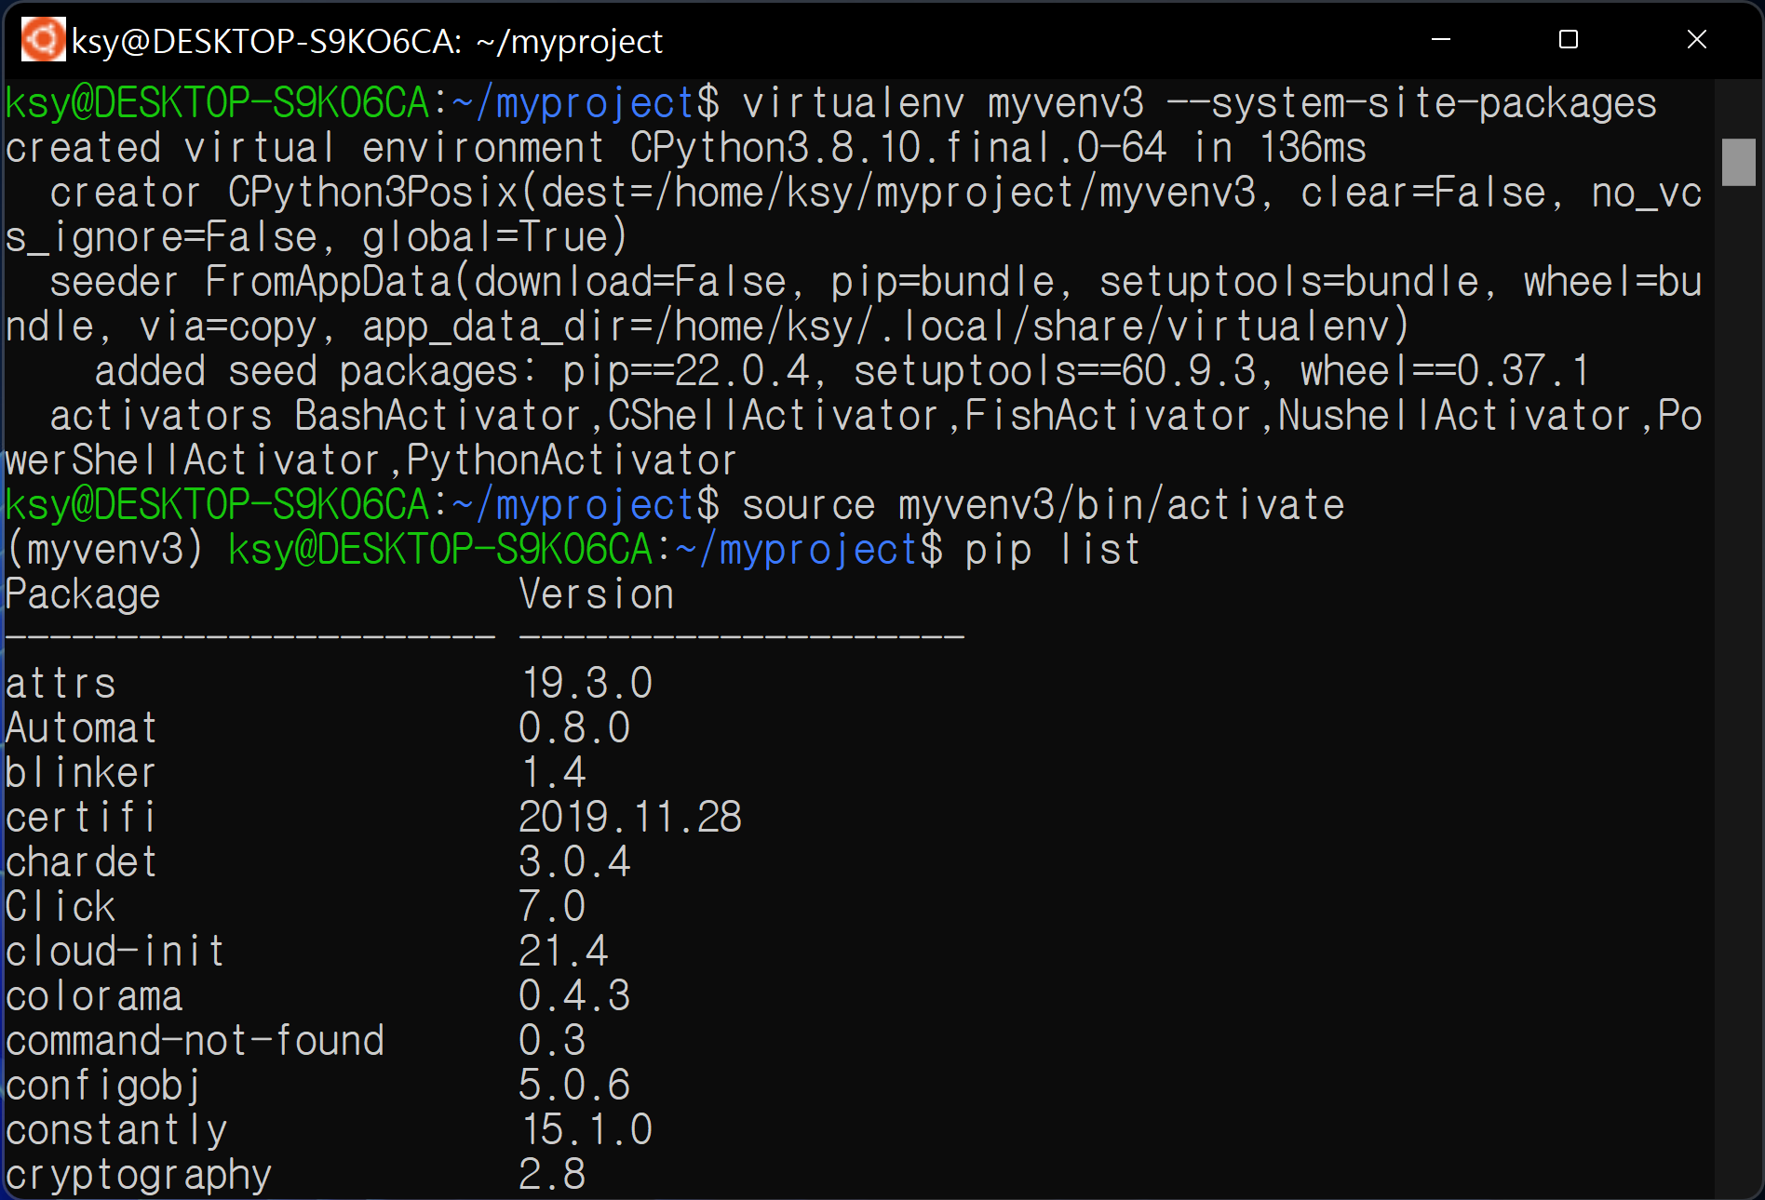Click the 'cryptography' package name
The width and height of the screenshot is (1765, 1200).
point(139,1175)
